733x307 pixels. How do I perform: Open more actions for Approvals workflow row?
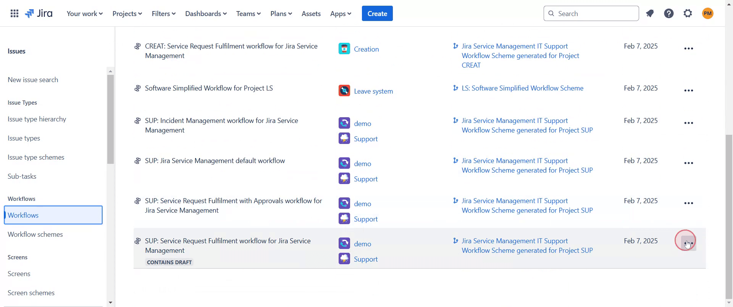pos(689,203)
